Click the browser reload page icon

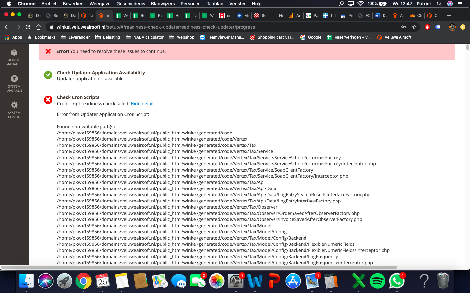tap(28, 27)
